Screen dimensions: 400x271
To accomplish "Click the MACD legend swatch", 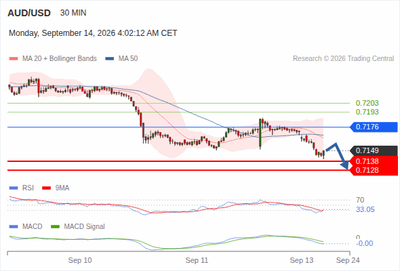I will (14, 227).
